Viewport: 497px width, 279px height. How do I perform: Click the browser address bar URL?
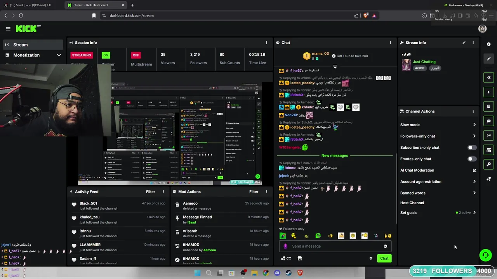coord(132,15)
